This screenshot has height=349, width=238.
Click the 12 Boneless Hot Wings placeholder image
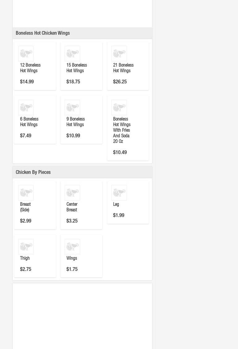[26, 54]
